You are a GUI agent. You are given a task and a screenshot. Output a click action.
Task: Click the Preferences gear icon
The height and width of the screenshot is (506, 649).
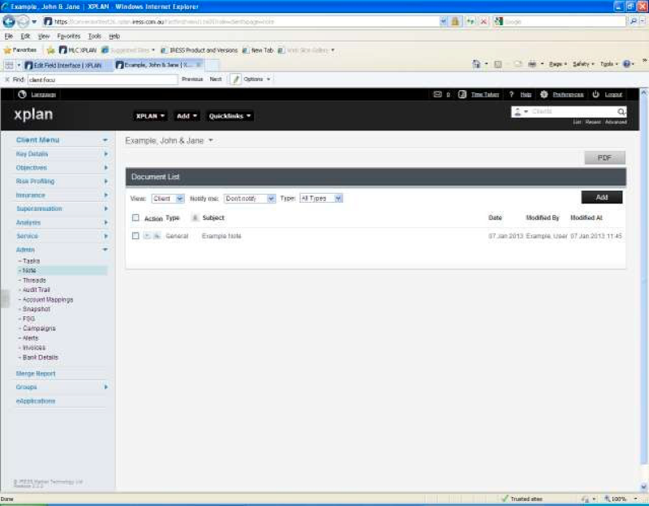click(x=544, y=94)
